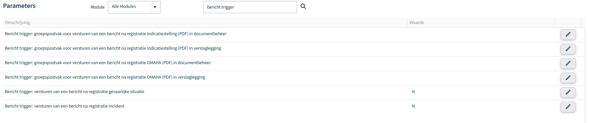Edit the gevaarlijke situatie bericht parameter
The image size is (589, 123).
[x=568, y=92]
